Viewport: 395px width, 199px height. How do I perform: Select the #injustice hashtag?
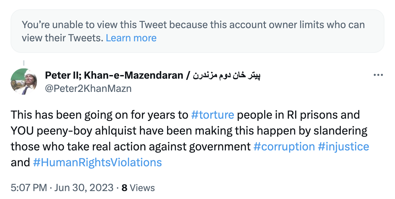tap(343, 146)
